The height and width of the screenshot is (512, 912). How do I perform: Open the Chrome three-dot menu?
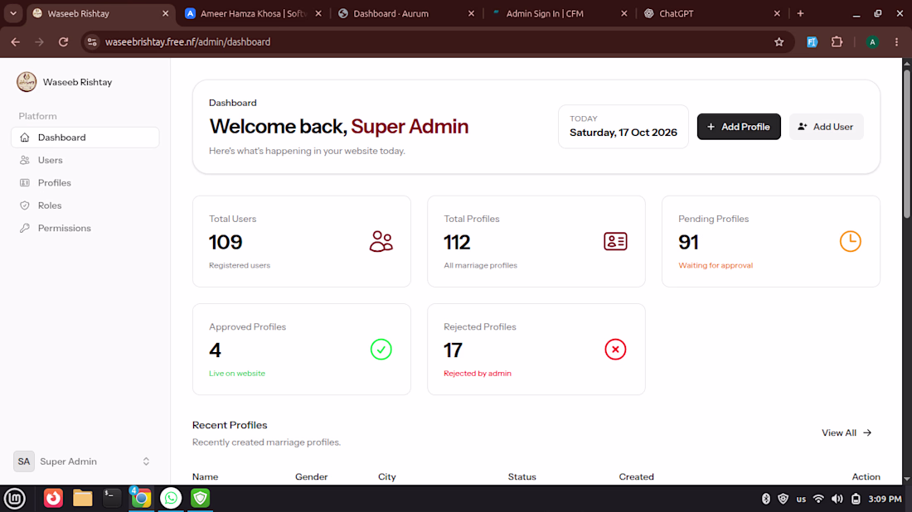[897, 42]
